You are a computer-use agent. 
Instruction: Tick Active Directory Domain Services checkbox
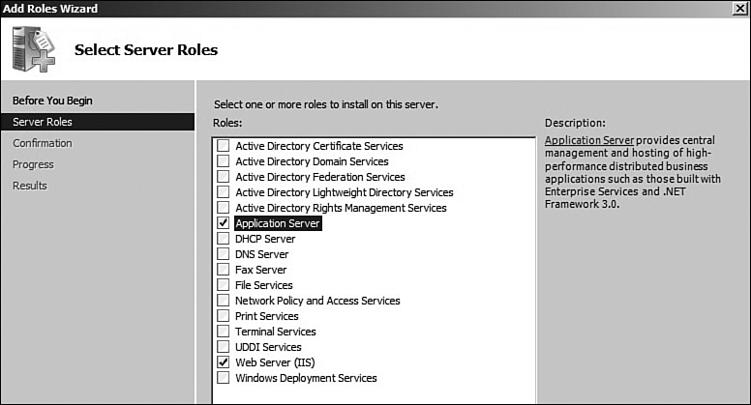point(223,161)
